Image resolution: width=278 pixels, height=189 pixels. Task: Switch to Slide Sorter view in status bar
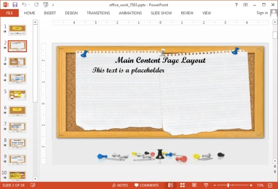pyautogui.click(x=183, y=185)
